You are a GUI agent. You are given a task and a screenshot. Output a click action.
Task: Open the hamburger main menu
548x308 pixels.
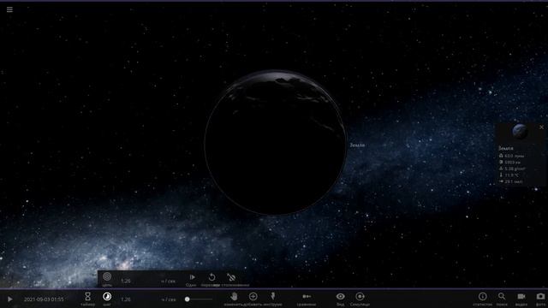[9, 9]
